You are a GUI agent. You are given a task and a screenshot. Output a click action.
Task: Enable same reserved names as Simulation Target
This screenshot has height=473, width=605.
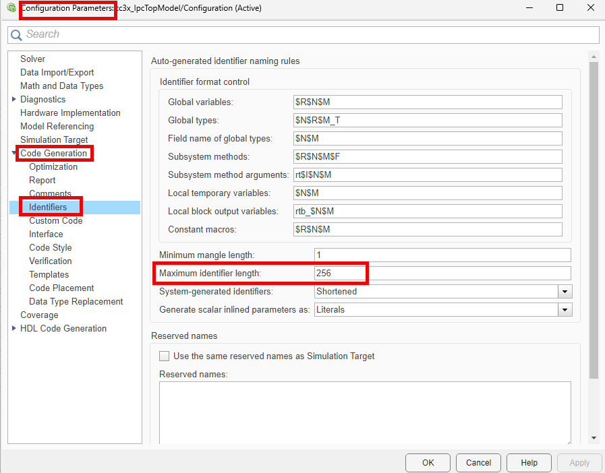tap(164, 356)
